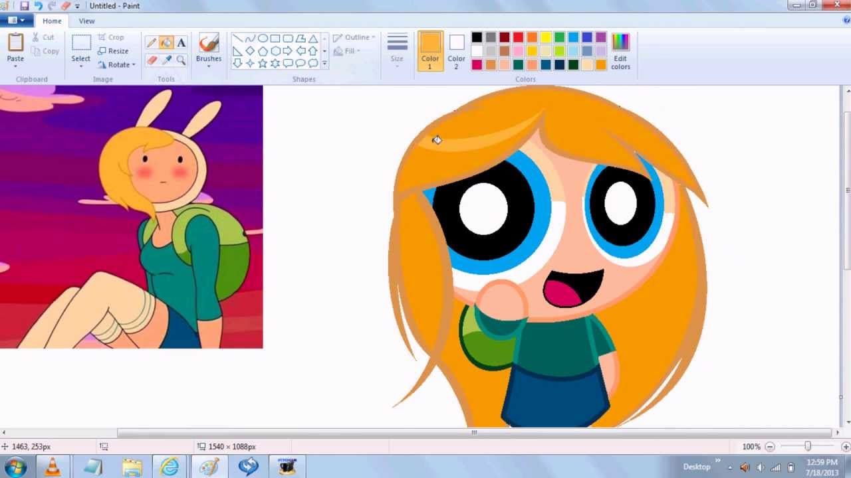The width and height of the screenshot is (851, 478).
Task: Select the Color picker eyedropper tool
Action: pos(166,60)
